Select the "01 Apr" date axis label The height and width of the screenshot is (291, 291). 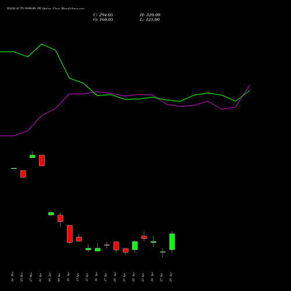40,277
